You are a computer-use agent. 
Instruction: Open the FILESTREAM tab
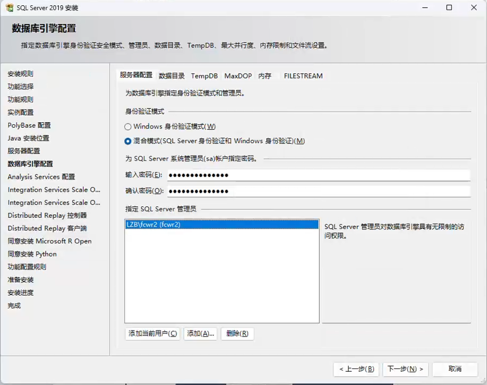(x=303, y=76)
